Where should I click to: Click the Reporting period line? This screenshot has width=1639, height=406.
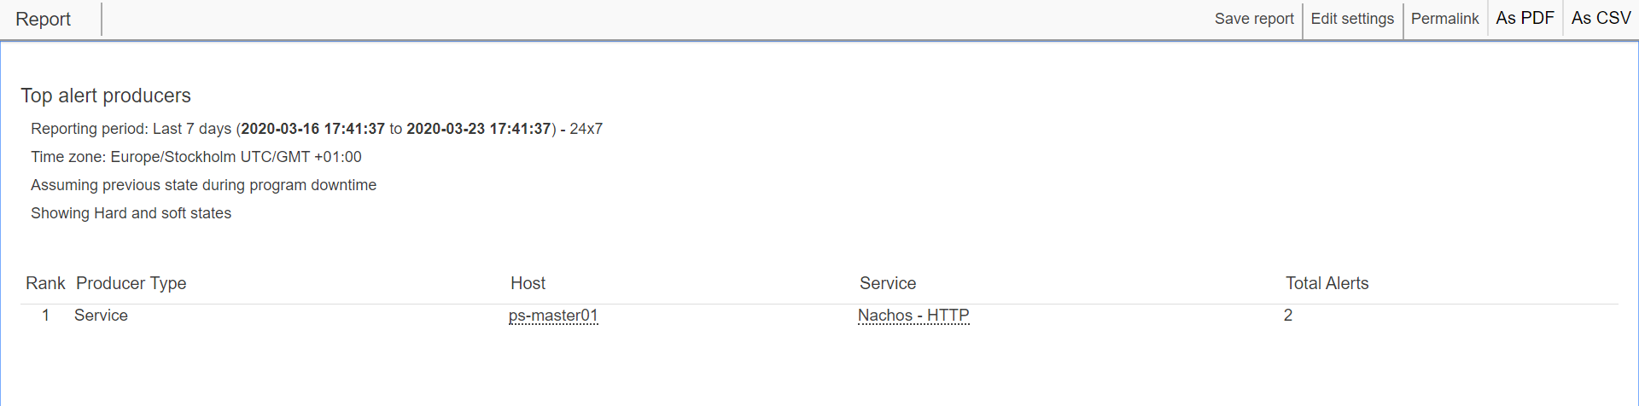pyautogui.click(x=317, y=129)
